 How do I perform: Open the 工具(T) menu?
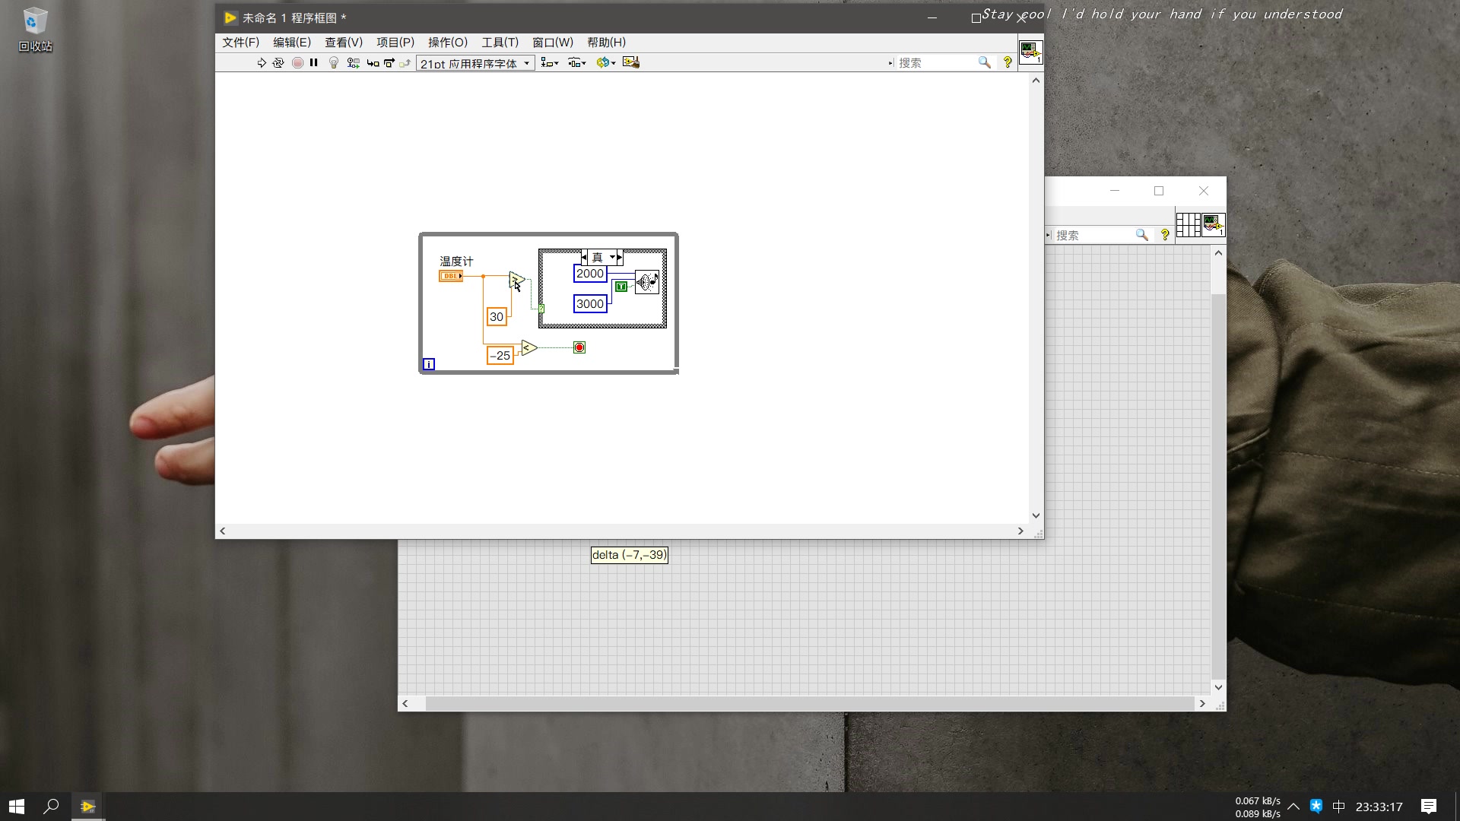point(500,43)
